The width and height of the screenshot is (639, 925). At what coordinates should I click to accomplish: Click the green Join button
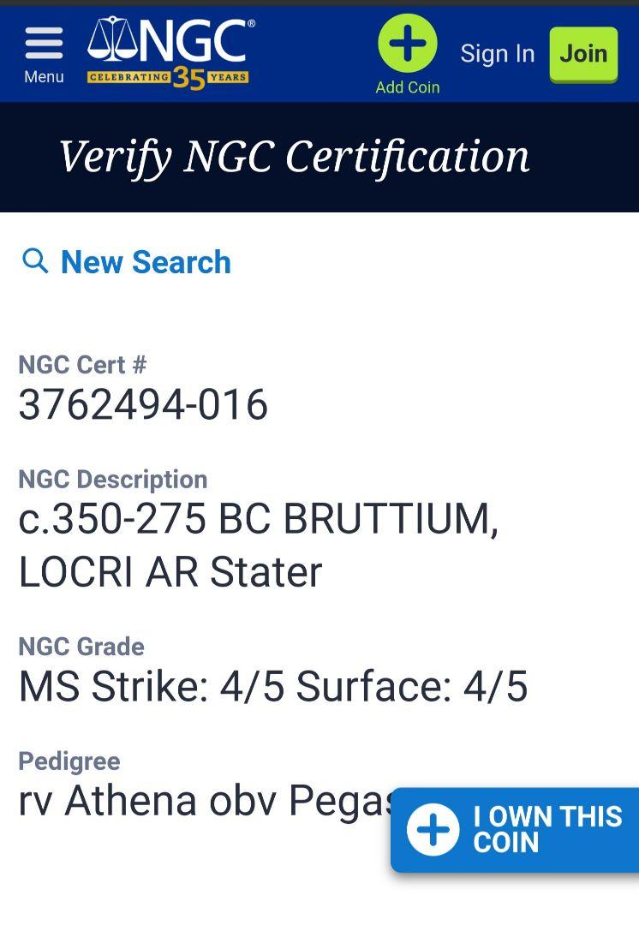pos(583,54)
